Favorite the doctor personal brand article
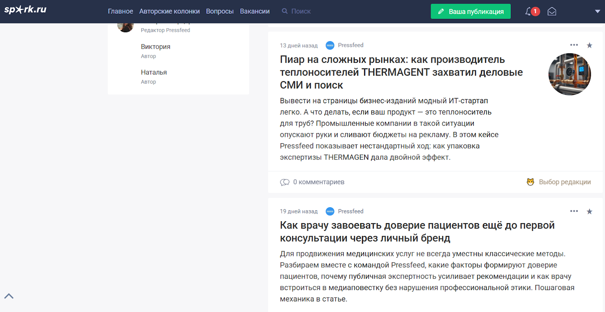 tap(589, 211)
